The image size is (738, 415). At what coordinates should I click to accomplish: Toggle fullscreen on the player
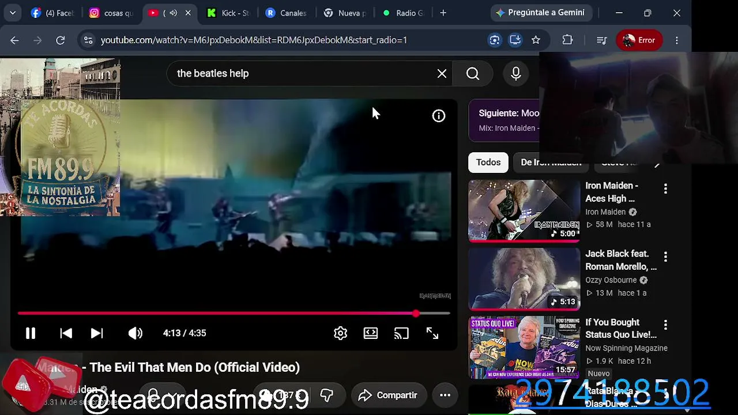432,333
